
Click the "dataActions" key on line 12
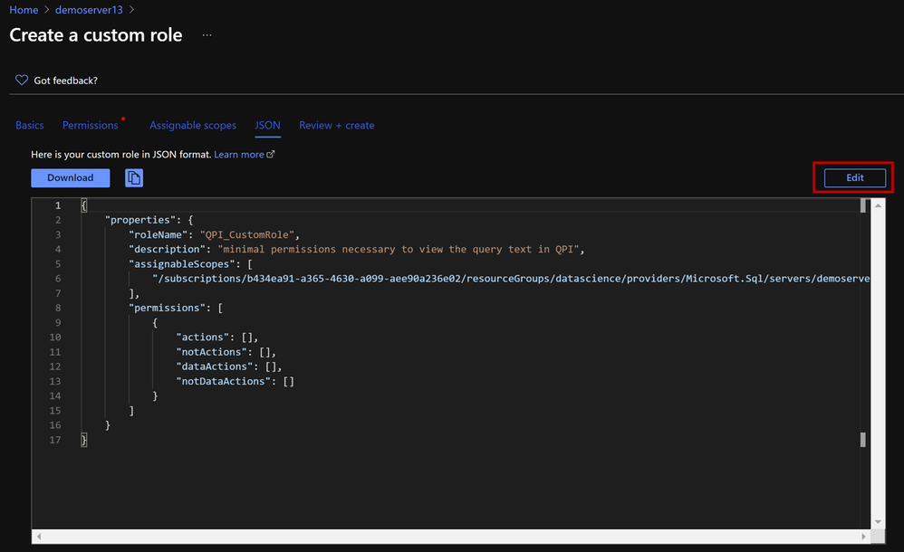click(x=214, y=366)
